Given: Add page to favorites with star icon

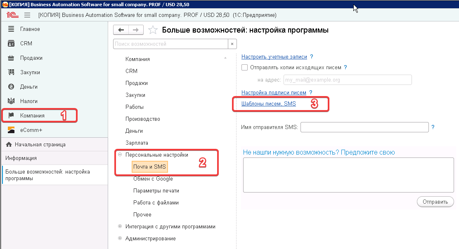Looking at the screenshot, I should 153,30.
